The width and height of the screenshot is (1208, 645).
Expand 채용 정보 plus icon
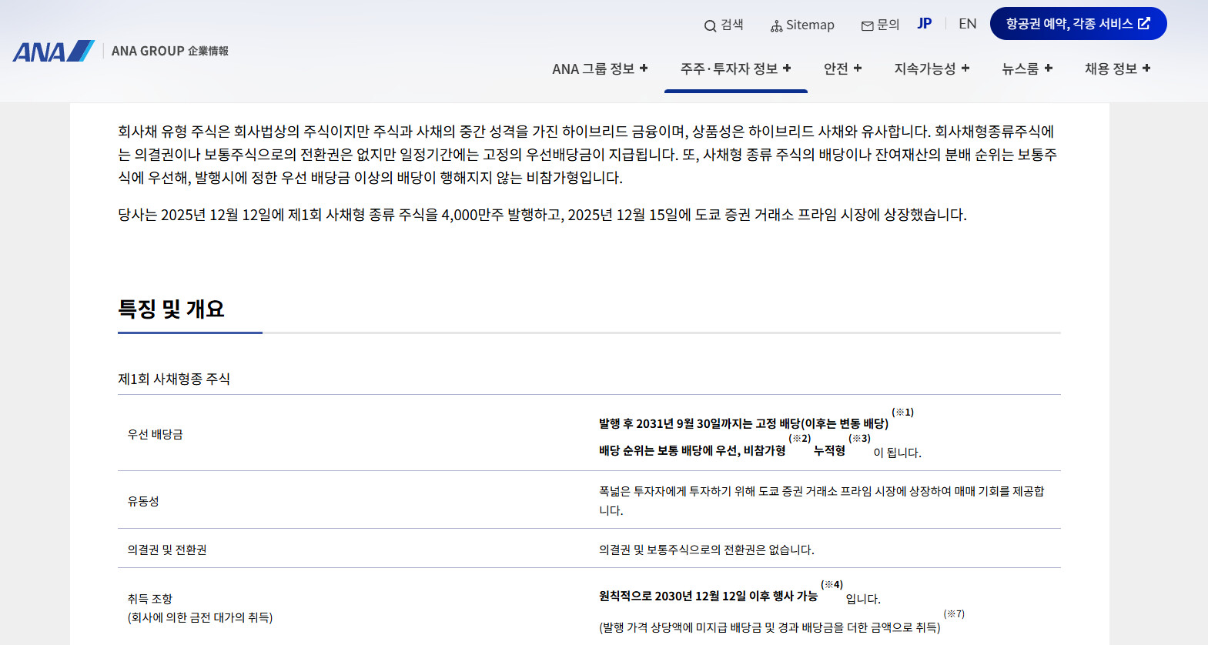click(x=1146, y=68)
